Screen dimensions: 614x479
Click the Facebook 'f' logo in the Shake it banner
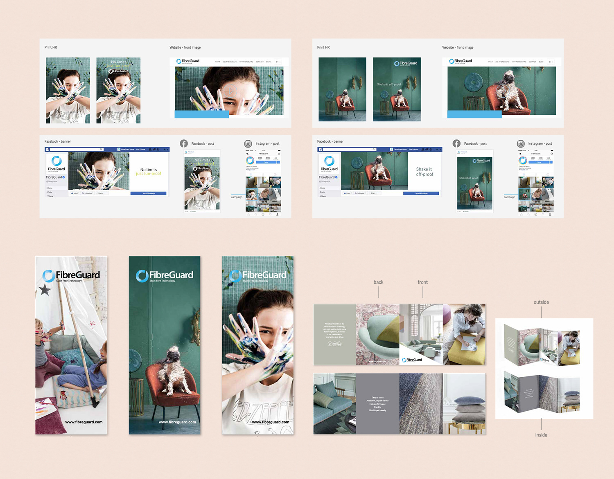point(320,150)
